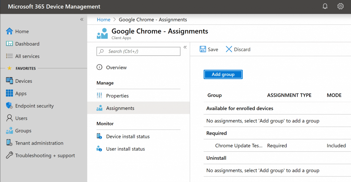
Task: Click the Groups icon in sidebar
Action: pyautogui.click(x=9, y=131)
